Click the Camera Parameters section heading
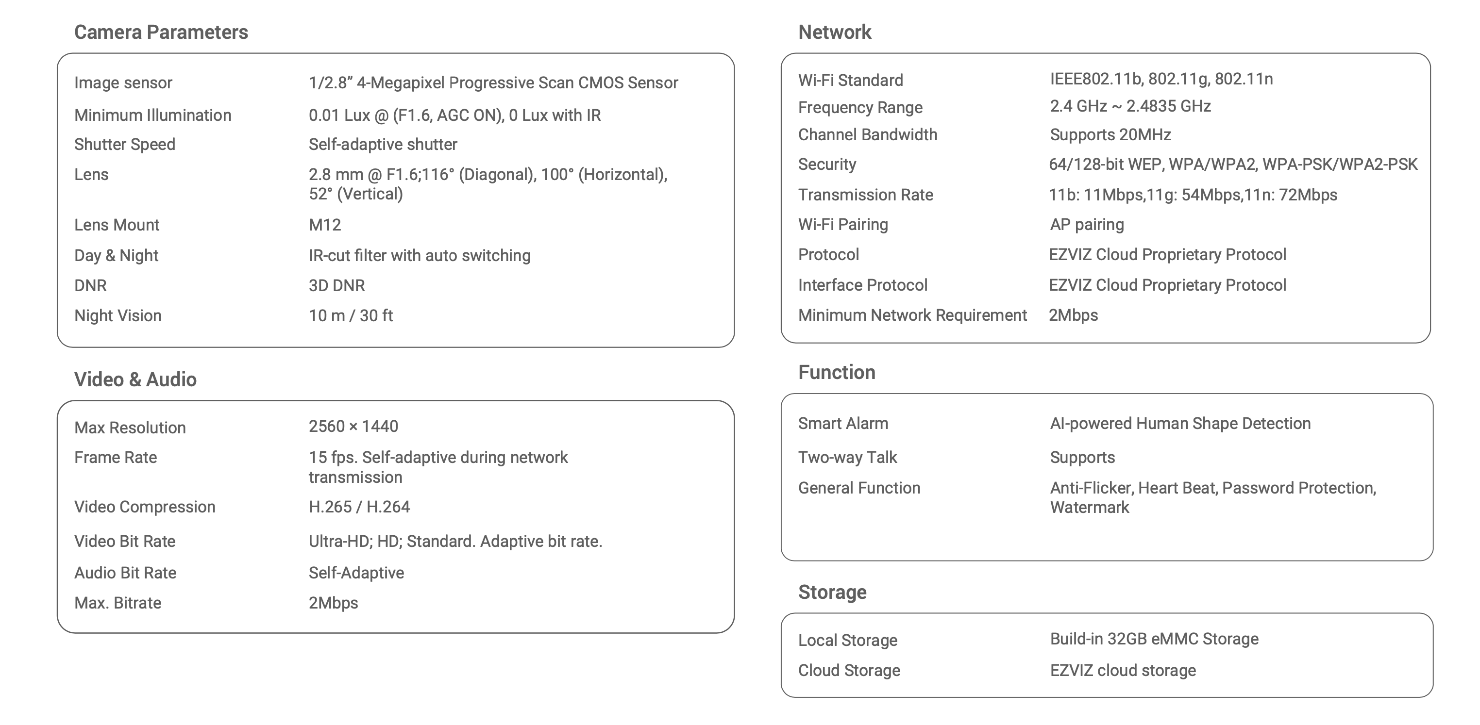 coord(161,32)
